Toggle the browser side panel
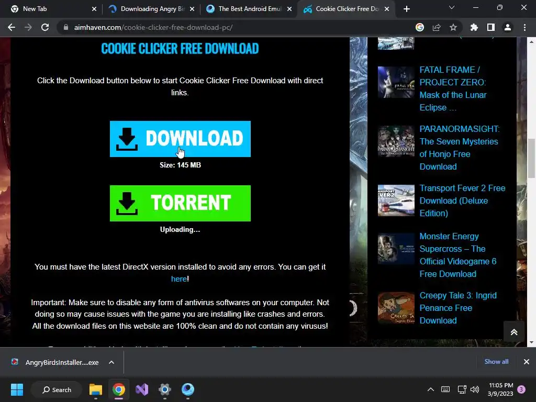Viewport: 536px width, 402px height. pos(491,27)
